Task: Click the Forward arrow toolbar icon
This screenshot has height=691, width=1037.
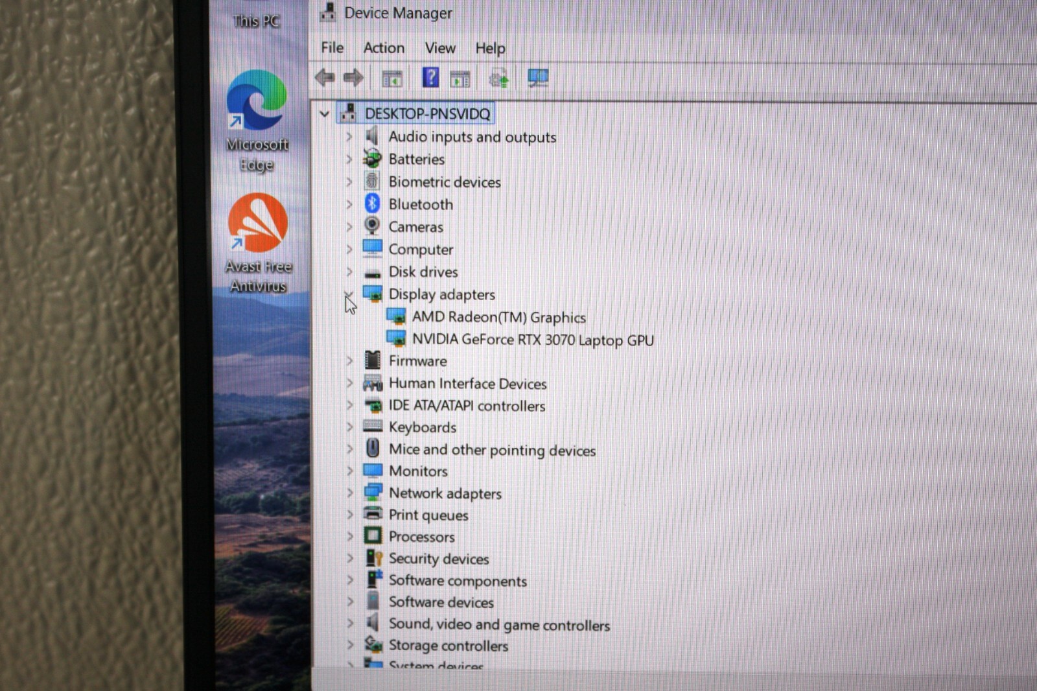Action: point(353,78)
